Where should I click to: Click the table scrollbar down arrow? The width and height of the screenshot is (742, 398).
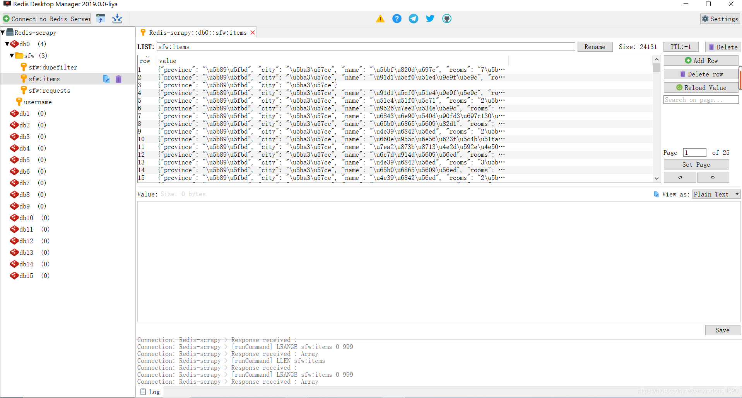pos(657,178)
